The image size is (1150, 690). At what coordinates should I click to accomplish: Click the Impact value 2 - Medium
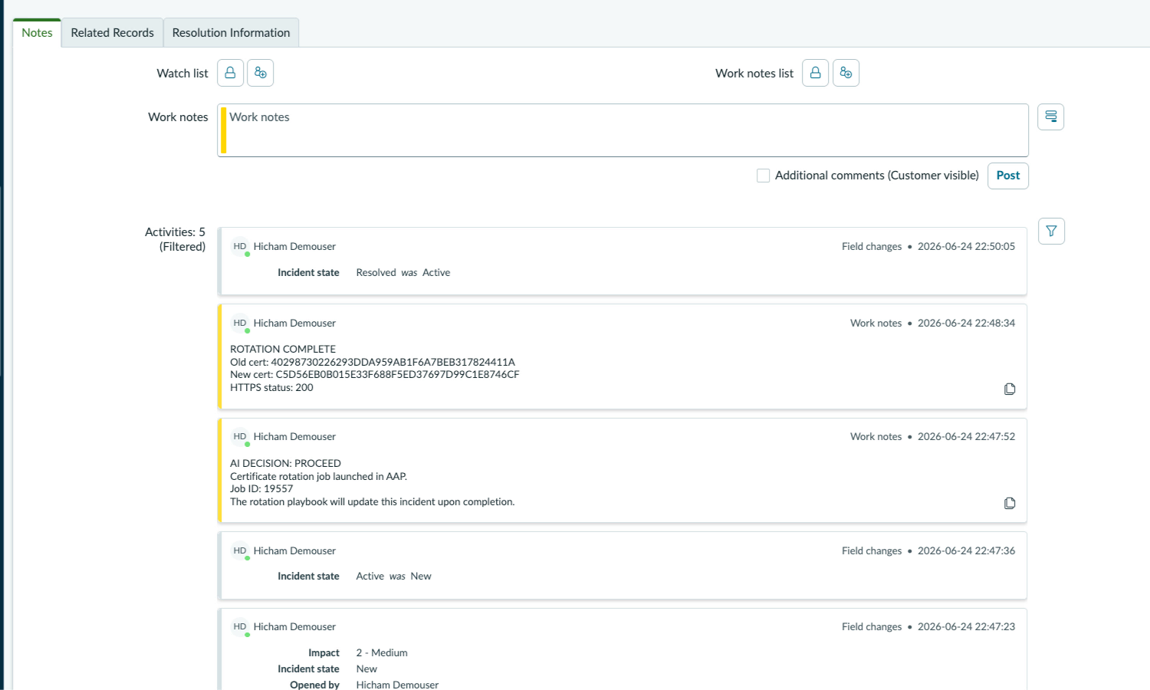(382, 653)
